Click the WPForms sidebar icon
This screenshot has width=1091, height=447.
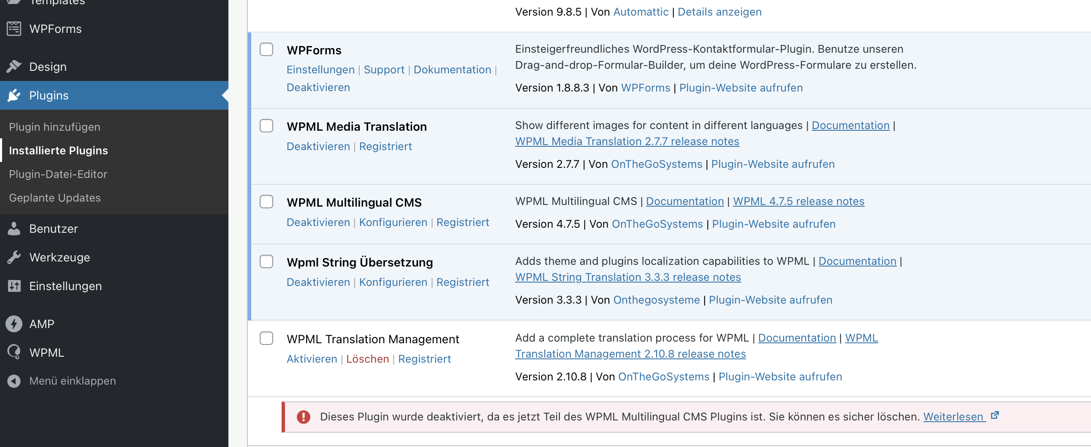click(x=14, y=28)
